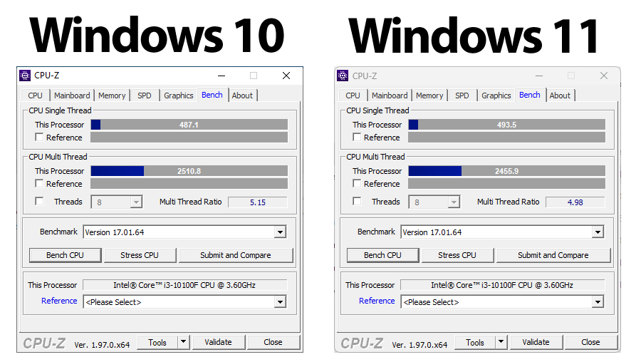
Task: Minimize the Windows 11 CPU-Z window
Action: (x=539, y=76)
